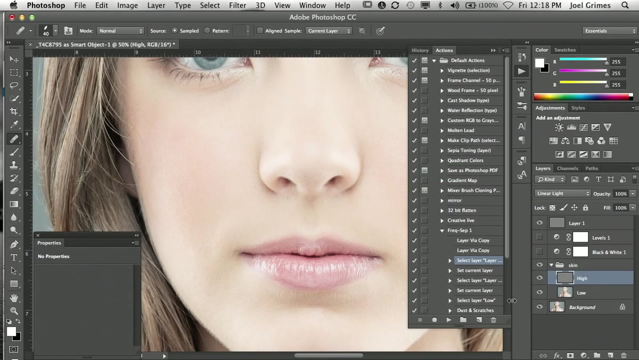Hide Layer 1 using its eye icon
The image size is (639, 360).
coord(539,223)
